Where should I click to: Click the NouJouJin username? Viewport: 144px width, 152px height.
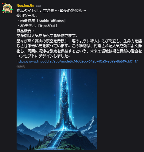[x=25, y=6]
